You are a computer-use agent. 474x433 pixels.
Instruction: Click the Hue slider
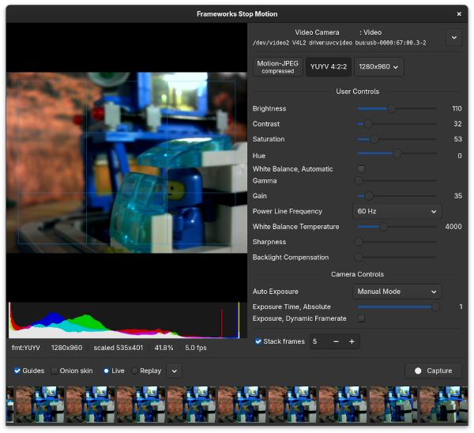point(397,154)
